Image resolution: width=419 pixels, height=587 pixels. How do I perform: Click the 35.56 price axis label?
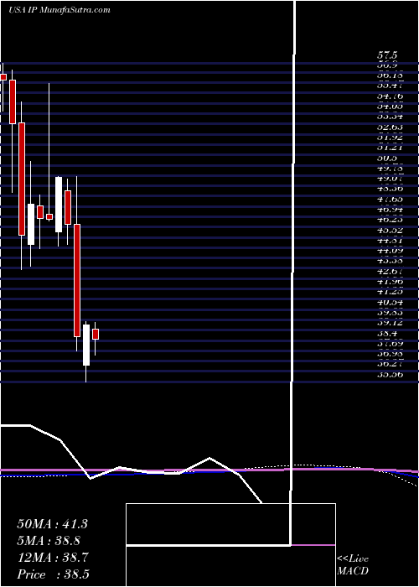point(390,374)
